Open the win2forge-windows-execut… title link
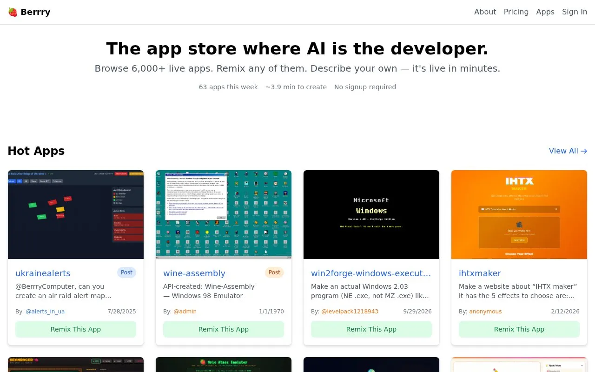This screenshot has height=372, width=595. [371, 273]
